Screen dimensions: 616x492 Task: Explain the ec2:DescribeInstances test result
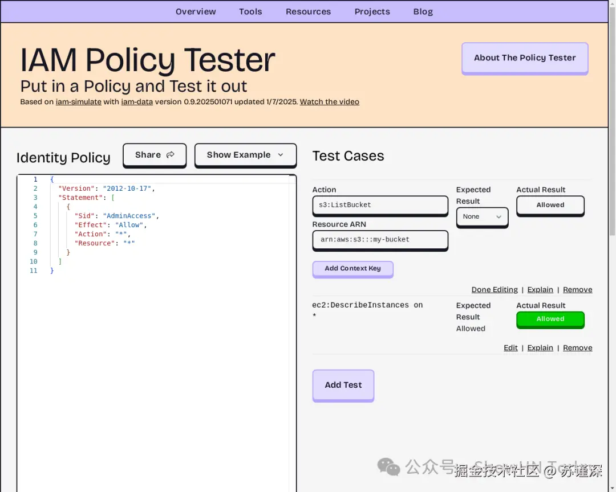pyautogui.click(x=540, y=347)
